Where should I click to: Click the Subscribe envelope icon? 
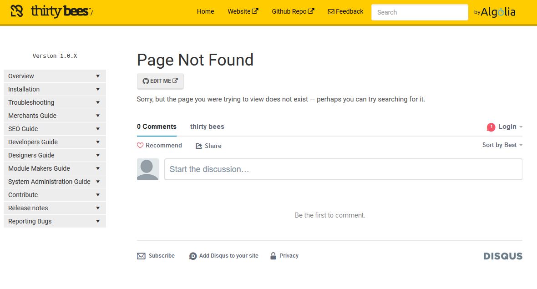[x=141, y=256]
